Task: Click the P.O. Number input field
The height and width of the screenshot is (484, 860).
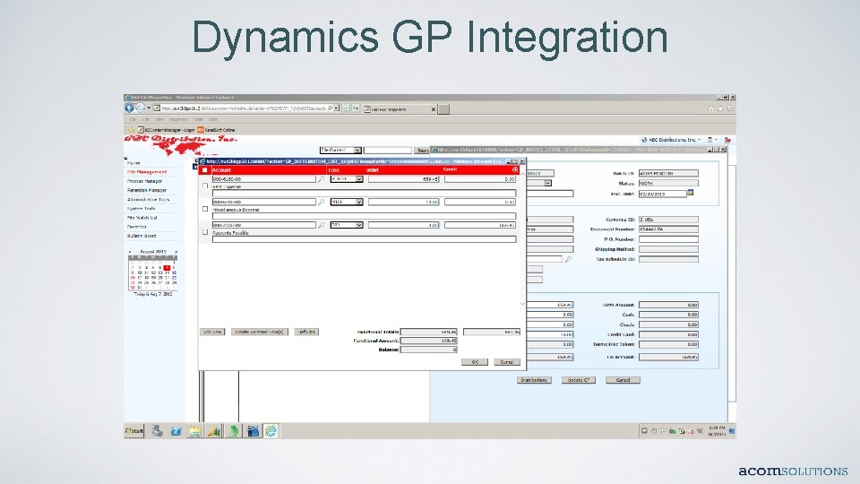Action: [x=668, y=239]
